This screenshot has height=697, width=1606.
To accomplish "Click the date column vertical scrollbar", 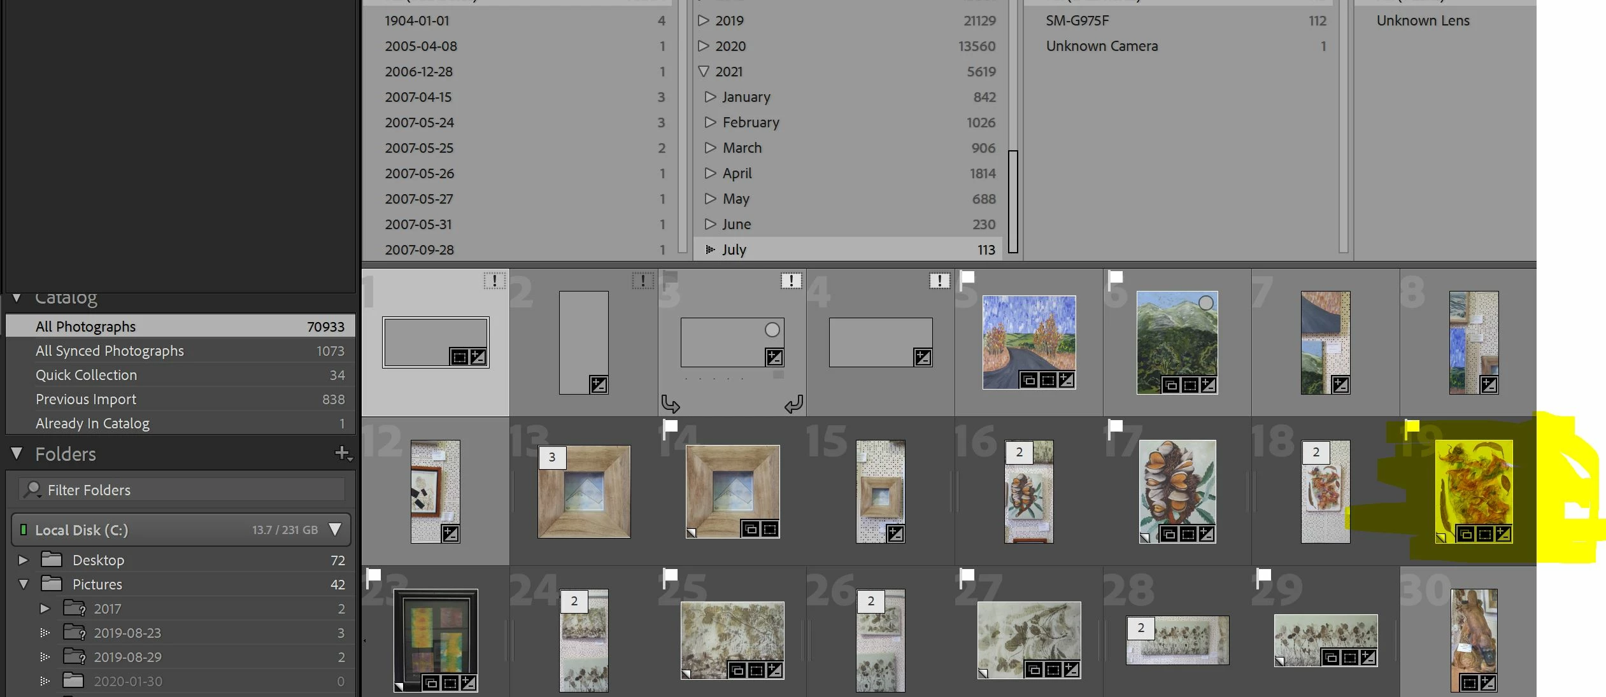I will point(1013,201).
